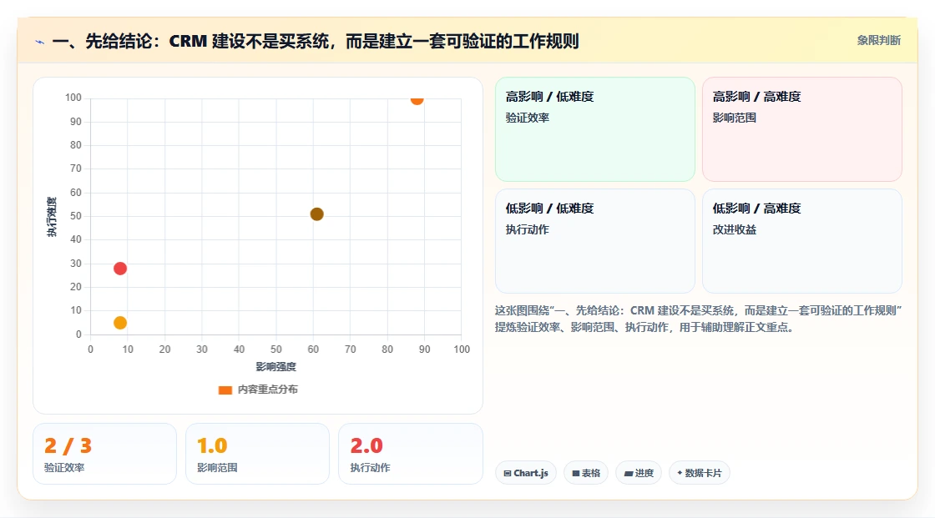Click the 进度 tag chip
Viewport: 935px width, 518px height.
pos(639,473)
